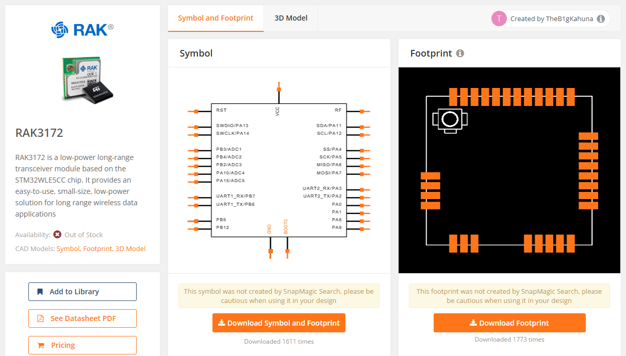Click the PB12 pin label
This screenshot has width=626, height=356.
click(223, 227)
